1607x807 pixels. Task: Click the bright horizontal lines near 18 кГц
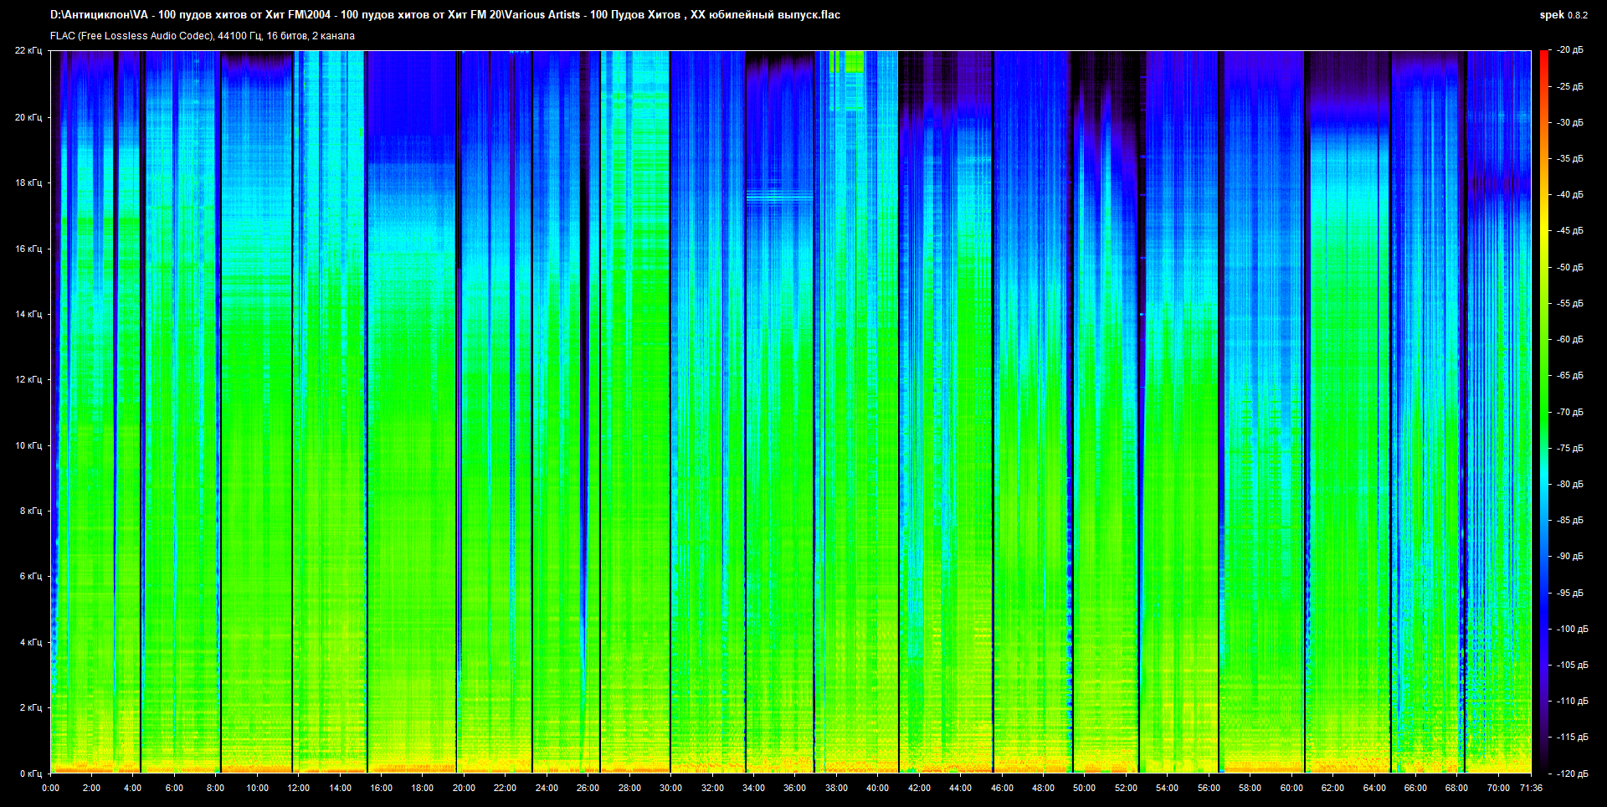(x=779, y=198)
